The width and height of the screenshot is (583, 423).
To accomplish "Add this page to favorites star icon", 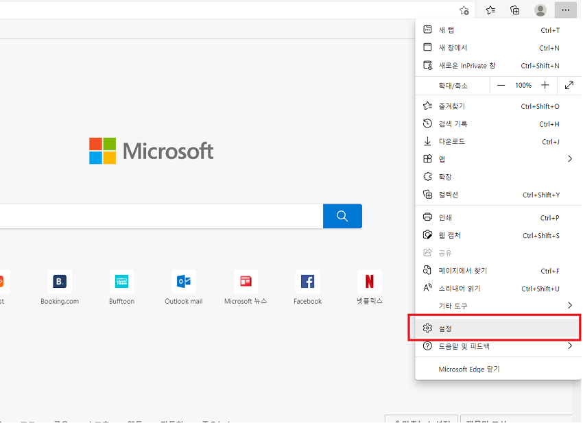I will click(x=464, y=10).
